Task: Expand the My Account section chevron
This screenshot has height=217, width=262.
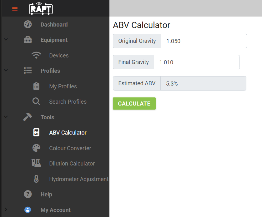Action: pyautogui.click(x=6, y=209)
